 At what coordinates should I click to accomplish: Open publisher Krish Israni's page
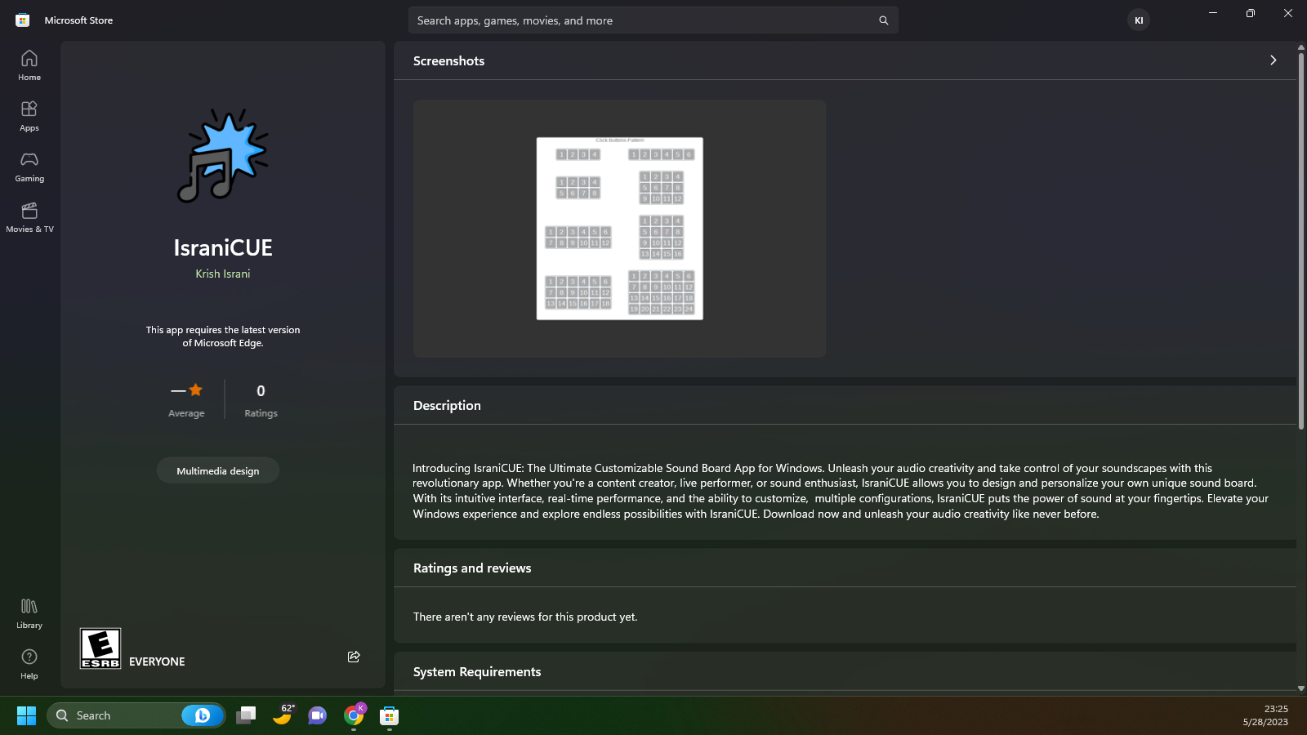[223, 274]
